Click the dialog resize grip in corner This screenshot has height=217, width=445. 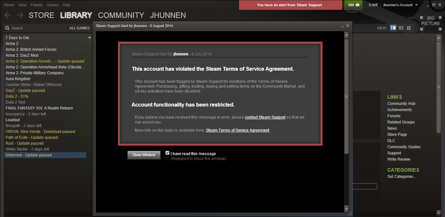pyautogui.click(x=350, y=213)
